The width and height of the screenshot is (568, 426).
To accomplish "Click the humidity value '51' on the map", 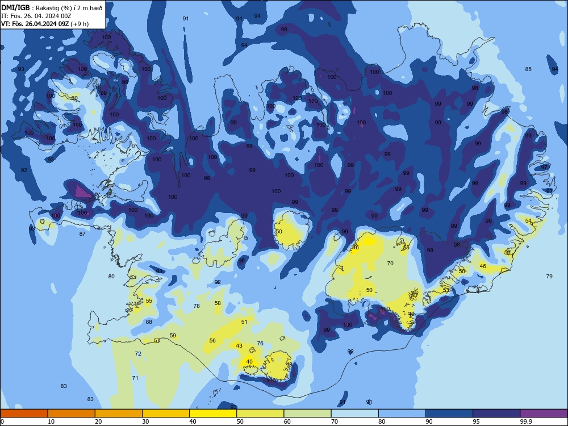I will pos(244,321).
